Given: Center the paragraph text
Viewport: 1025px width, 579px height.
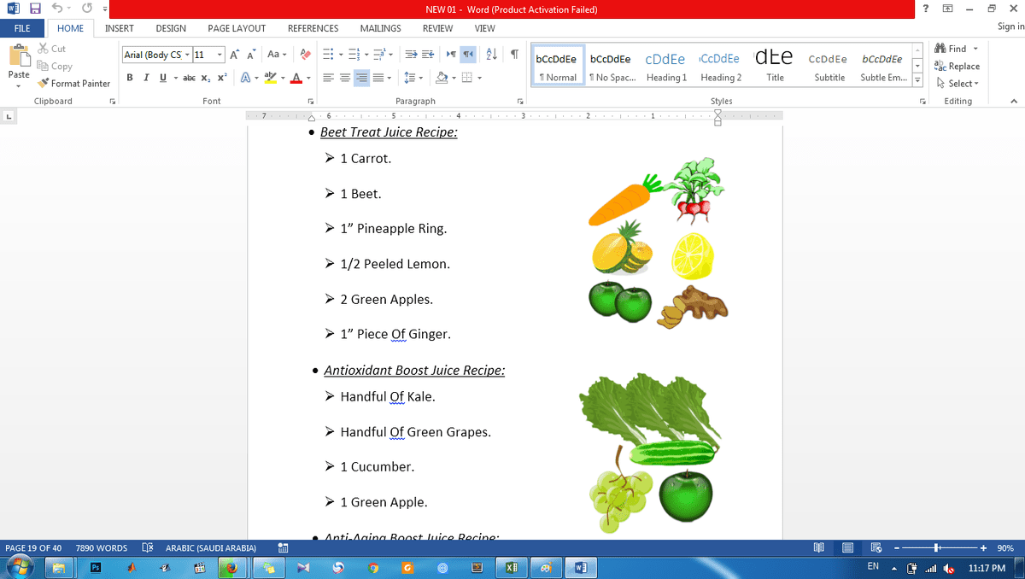Looking at the screenshot, I should (x=345, y=78).
